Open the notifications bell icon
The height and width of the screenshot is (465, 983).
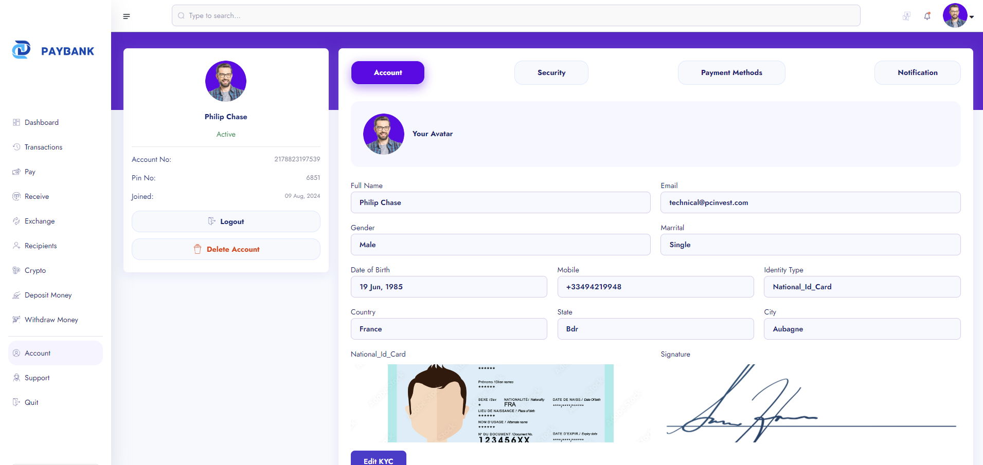point(927,16)
